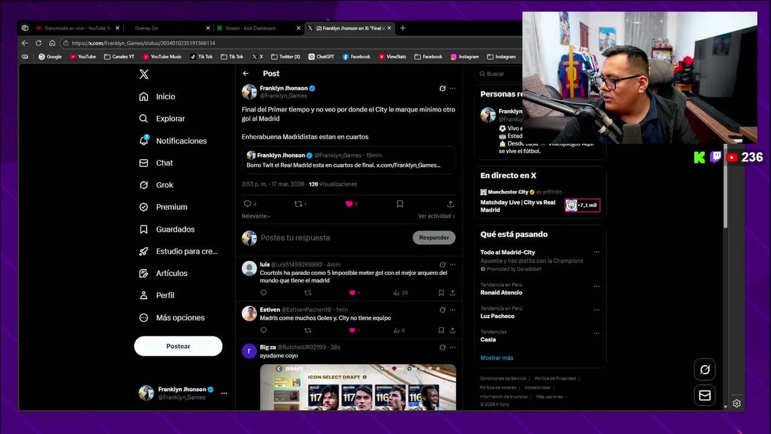Toggle like on Estiven comment
The image size is (771, 434).
pyautogui.click(x=352, y=330)
